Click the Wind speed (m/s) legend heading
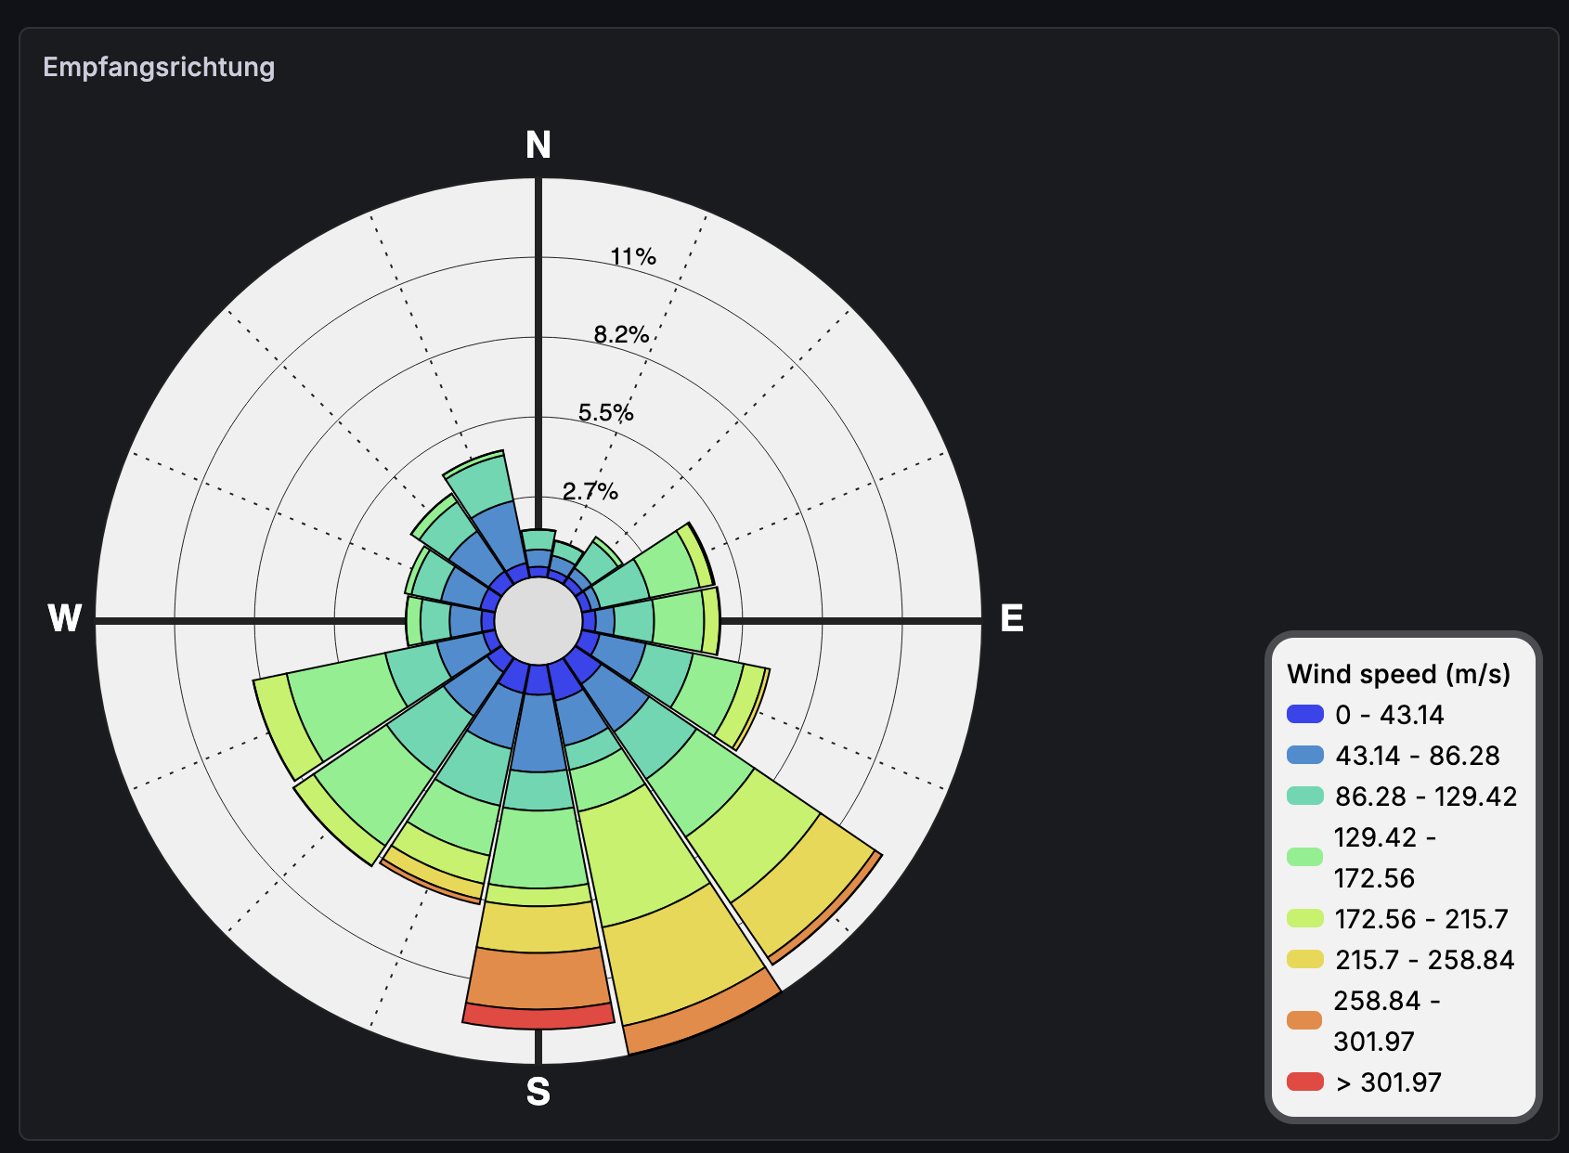Viewport: 1569px width, 1153px height. point(1398,673)
